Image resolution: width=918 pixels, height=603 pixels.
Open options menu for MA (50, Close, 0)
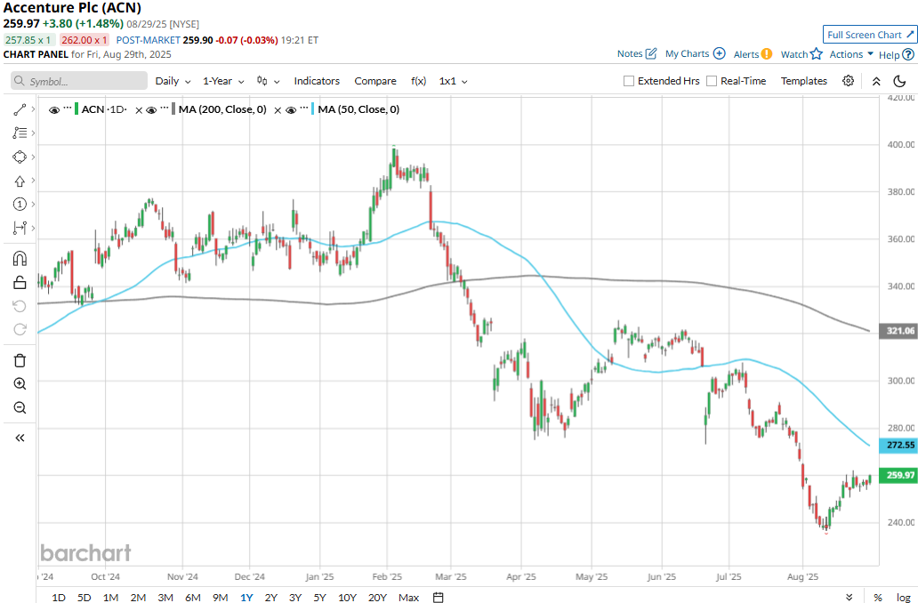(303, 109)
